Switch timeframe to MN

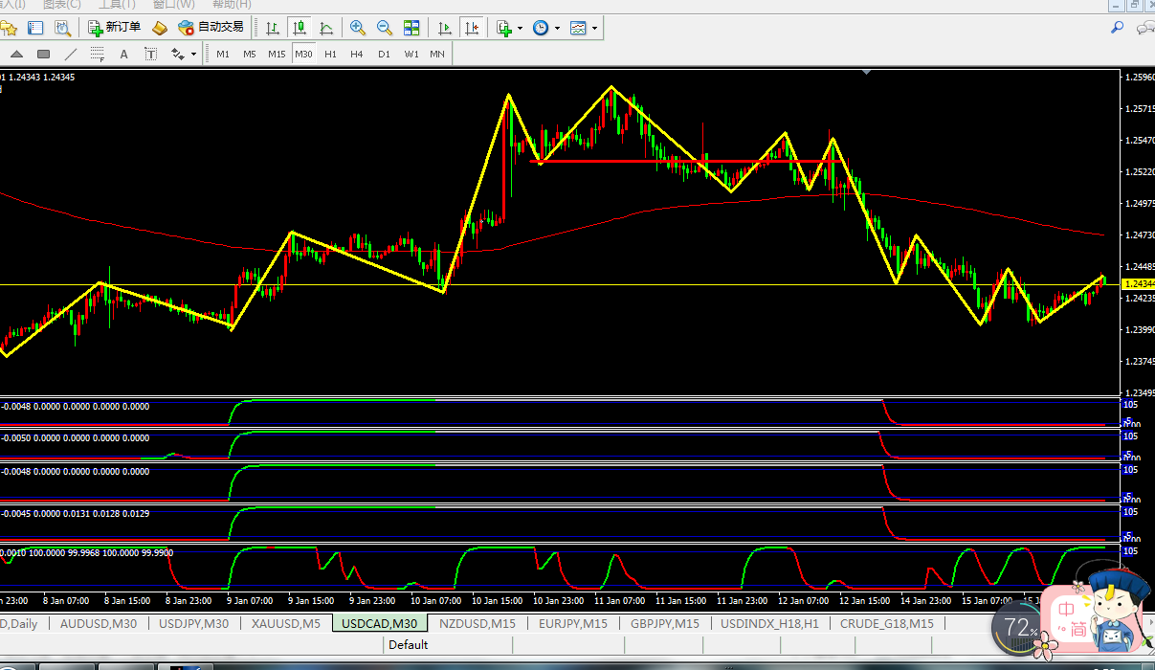(x=437, y=54)
